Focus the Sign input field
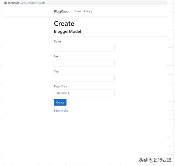The width and height of the screenshot is (175, 166). click(x=84, y=78)
